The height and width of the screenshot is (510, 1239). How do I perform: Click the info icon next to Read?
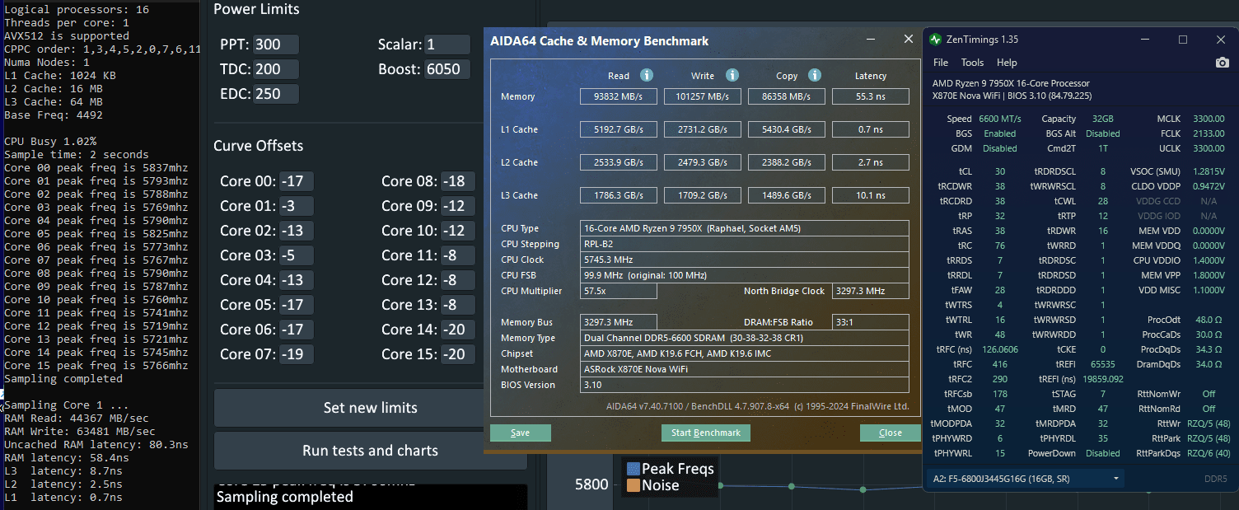(x=647, y=75)
